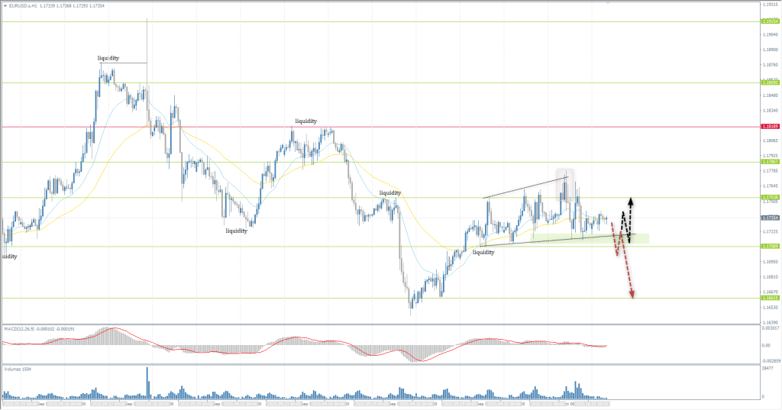Select the green 1.19154 price label

pos(769,21)
